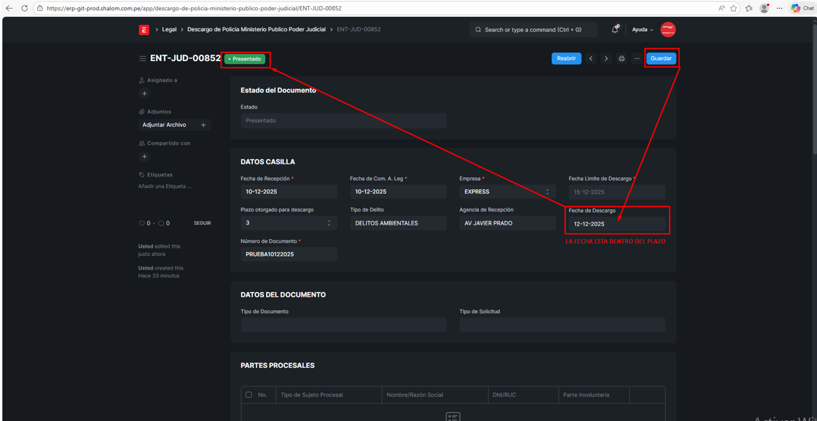The width and height of the screenshot is (817, 421).
Task: Click Adjuntar Archivo to attach file
Action: (165, 125)
